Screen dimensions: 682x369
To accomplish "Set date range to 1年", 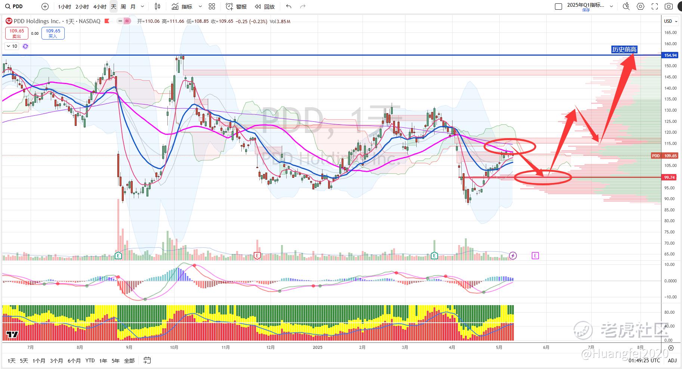I will (x=103, y=360).
